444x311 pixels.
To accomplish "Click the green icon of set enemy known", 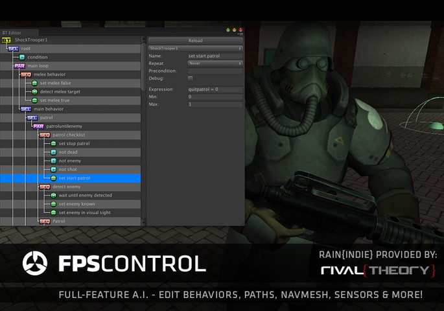I will [54, 204].
